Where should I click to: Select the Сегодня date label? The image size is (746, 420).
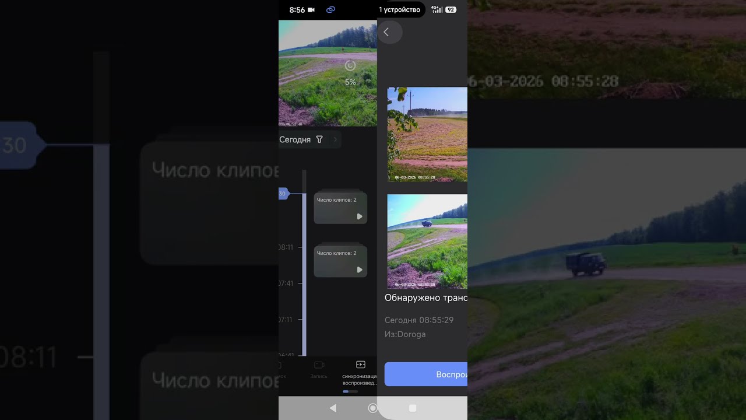click(295, 139)
